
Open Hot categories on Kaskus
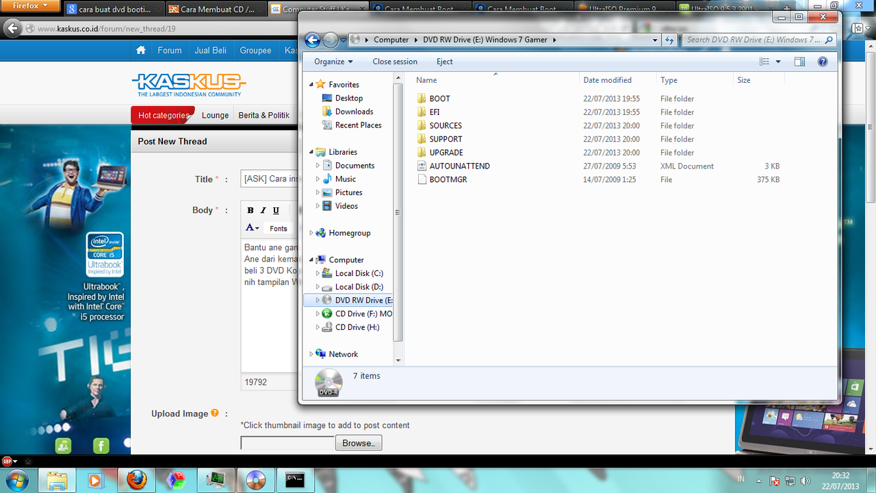coord(163,115)
